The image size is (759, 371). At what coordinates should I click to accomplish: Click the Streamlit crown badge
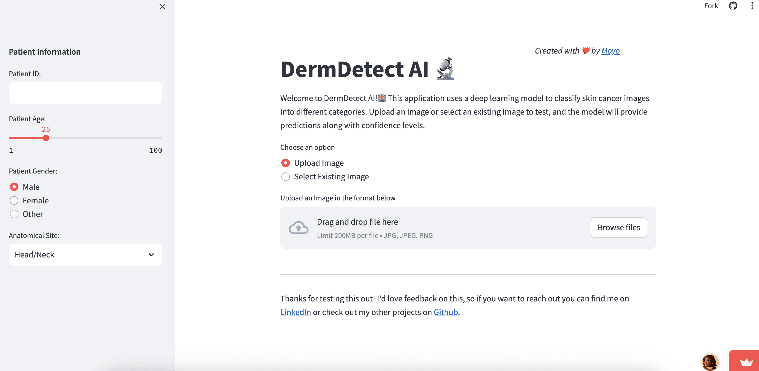pos(745,362)
